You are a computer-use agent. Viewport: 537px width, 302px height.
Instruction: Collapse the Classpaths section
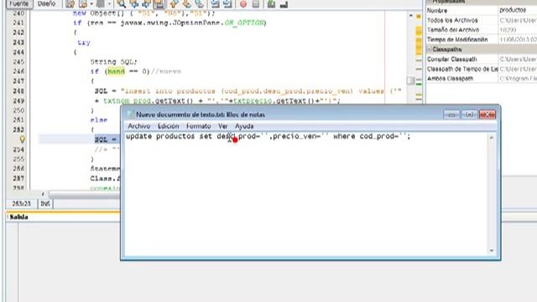point(429,49)
